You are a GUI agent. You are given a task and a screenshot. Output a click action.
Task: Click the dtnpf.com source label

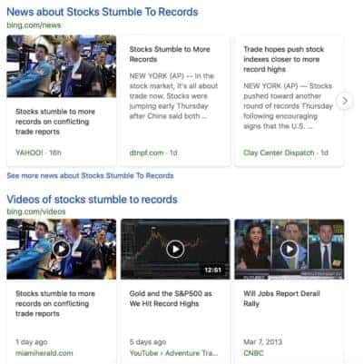coord(146,152)
